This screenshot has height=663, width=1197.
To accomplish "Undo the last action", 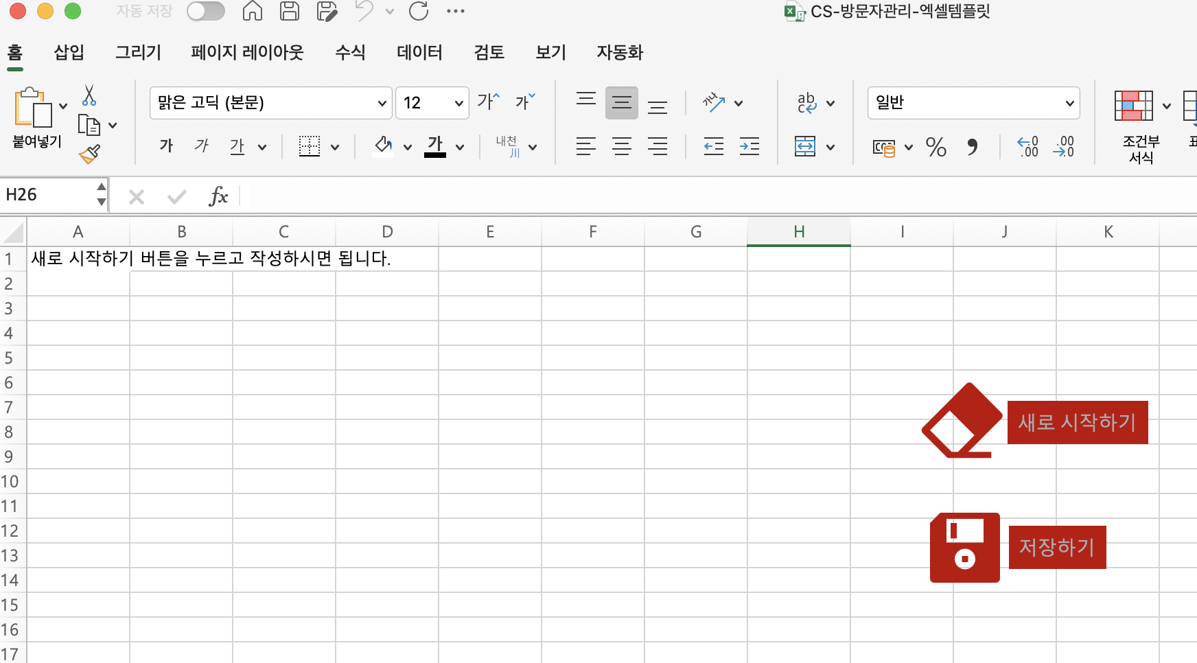I will pos(364,11).
